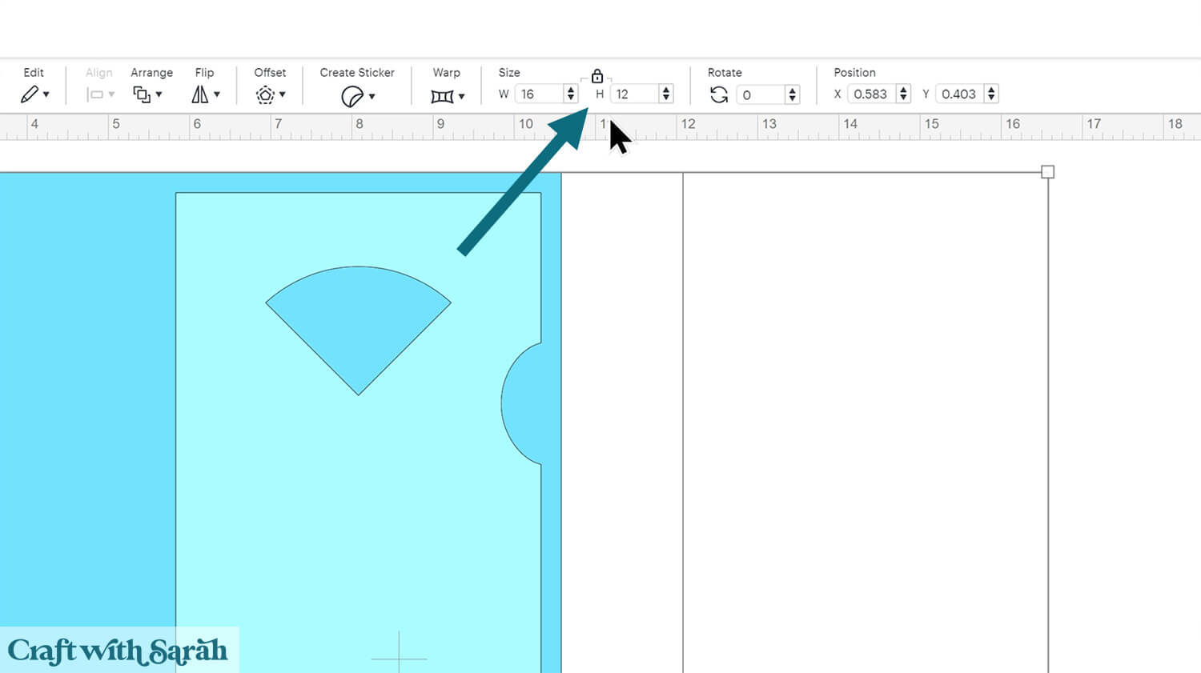Toggle the size aspect ratio lock
This screenshot has height=673, width=1201.
[597, 76]
